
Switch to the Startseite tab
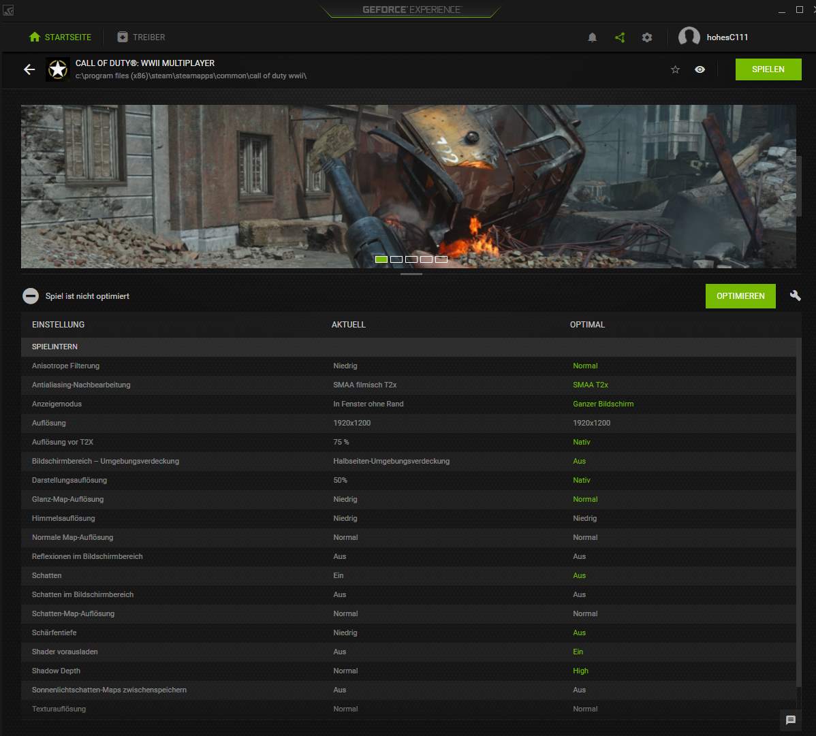[x=61, y=37]
